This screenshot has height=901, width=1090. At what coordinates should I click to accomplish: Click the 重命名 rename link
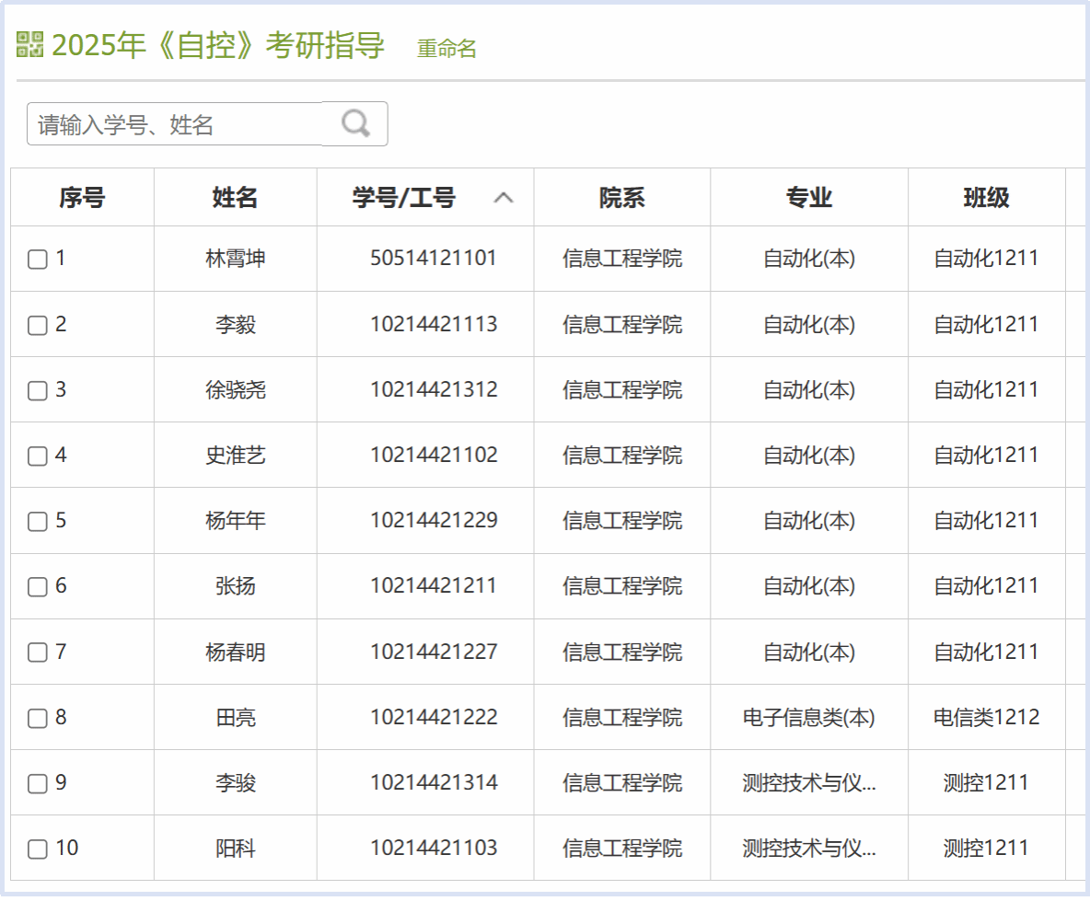click(446, 49)
